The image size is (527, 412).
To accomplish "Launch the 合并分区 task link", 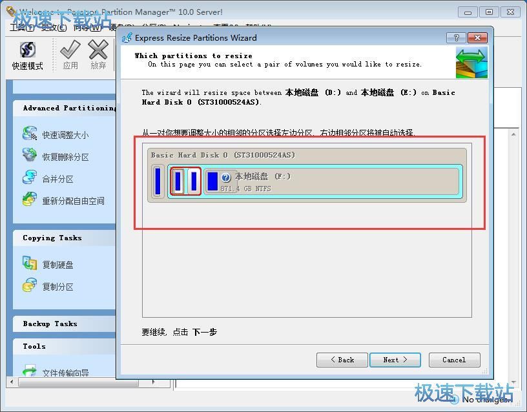I will pos(58,179).
